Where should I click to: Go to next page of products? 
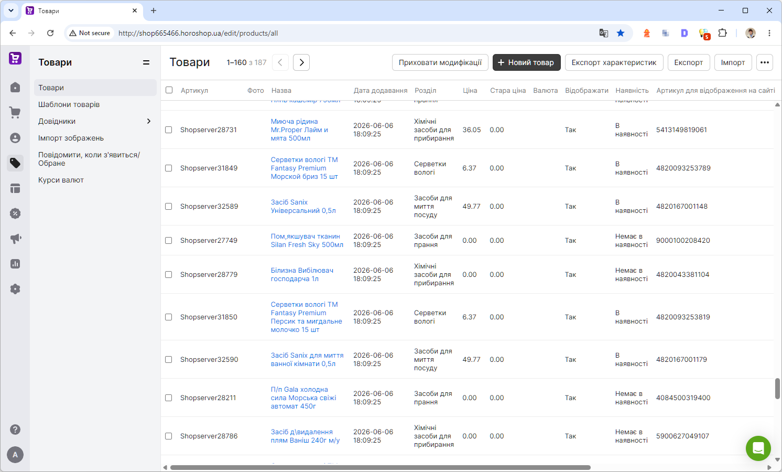tap(301, 62)
